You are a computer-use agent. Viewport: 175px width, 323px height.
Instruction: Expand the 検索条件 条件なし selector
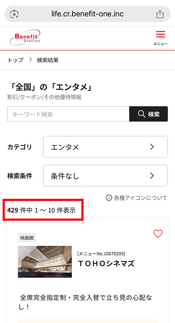pyautogui.click(x=105, y=176)
